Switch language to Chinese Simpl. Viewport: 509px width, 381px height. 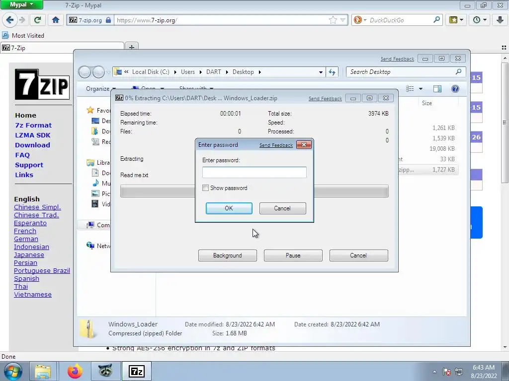(x=37, y=207)
